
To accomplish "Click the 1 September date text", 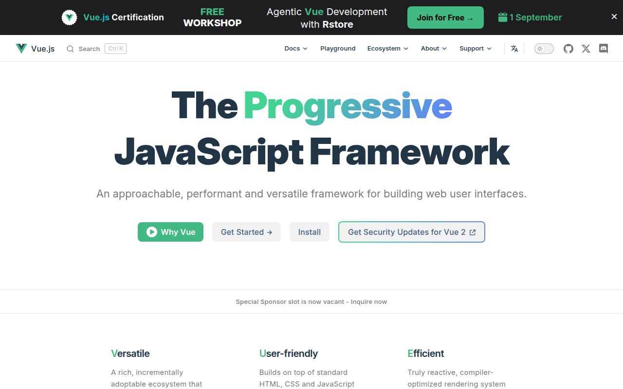I will (x=536, y=18).
